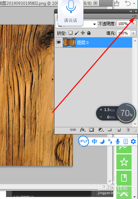
Task: Add a layer mask
Action: click(x=91, y=130)
